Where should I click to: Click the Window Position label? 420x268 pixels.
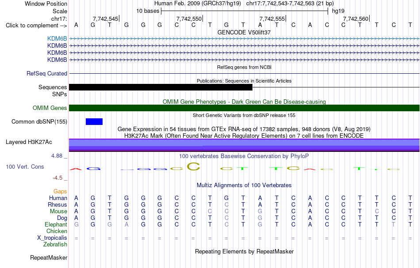pos(46,4)
